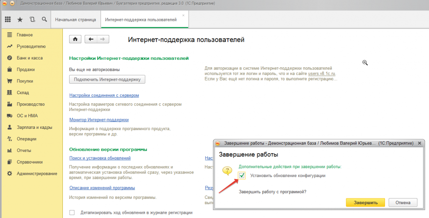Click the Search magnifier icon
The image size is (429, 218).
[44, 20]
